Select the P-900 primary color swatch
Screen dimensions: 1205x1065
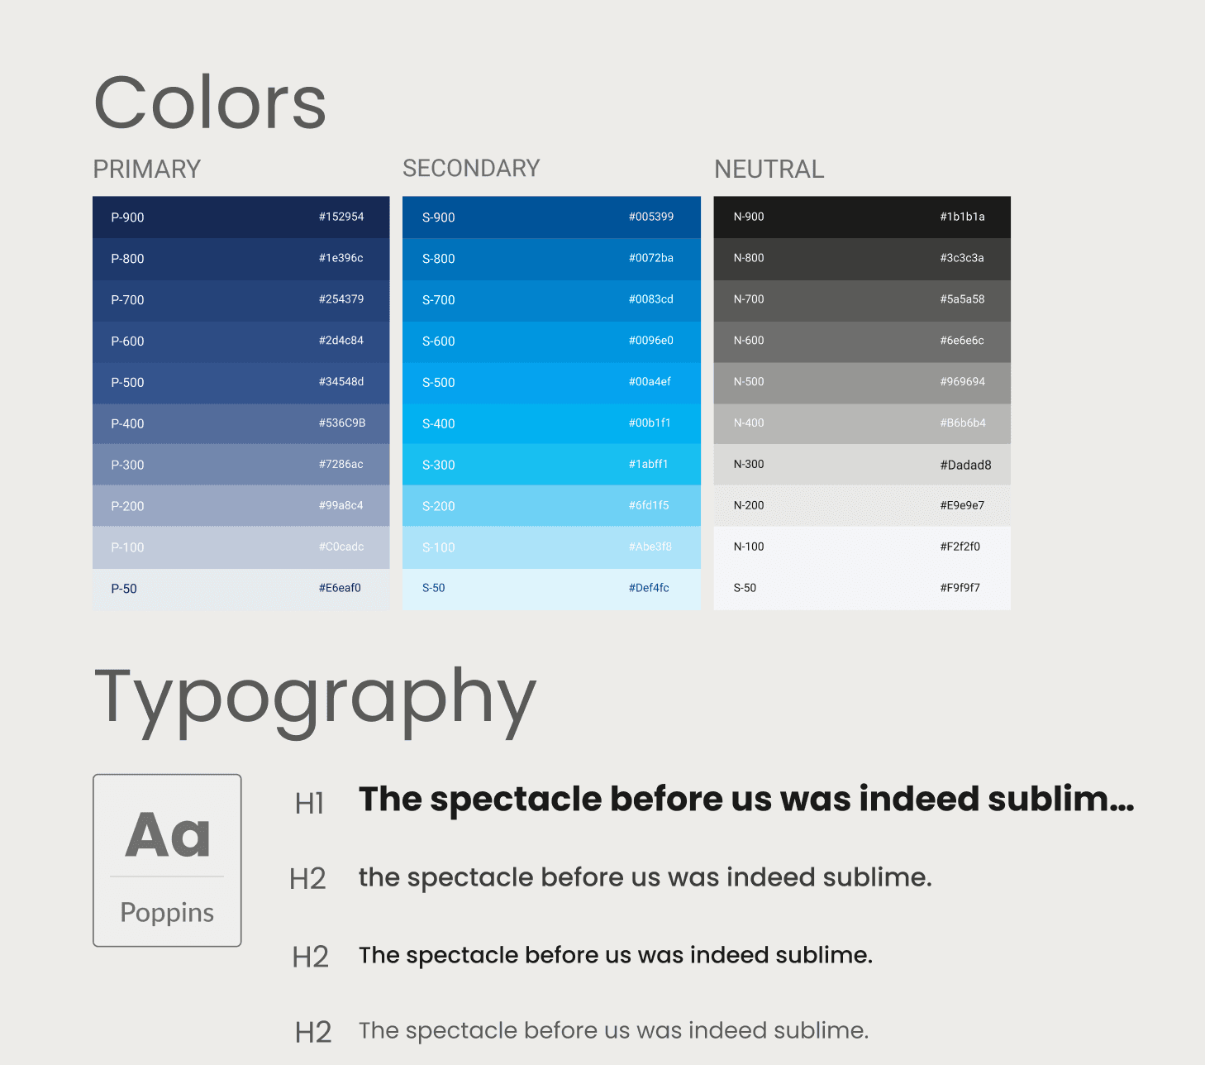(241, 217)
